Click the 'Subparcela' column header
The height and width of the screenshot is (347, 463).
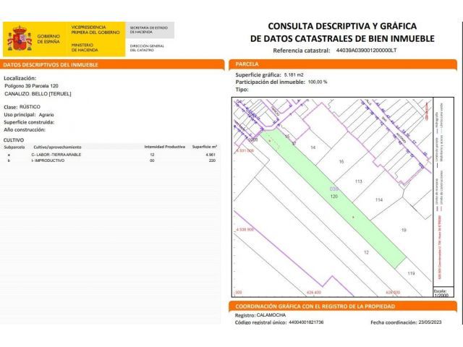14,147
